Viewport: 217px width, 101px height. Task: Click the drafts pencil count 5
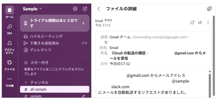click(x=84, y=43)
